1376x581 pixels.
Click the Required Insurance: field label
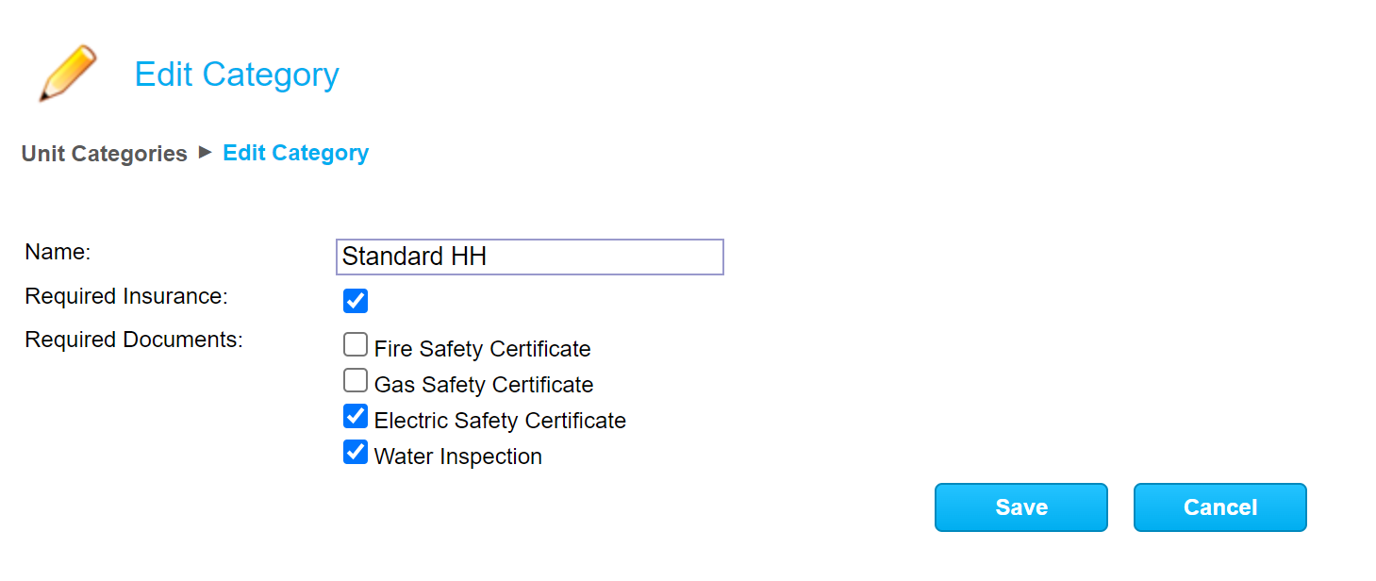point(126,296)
